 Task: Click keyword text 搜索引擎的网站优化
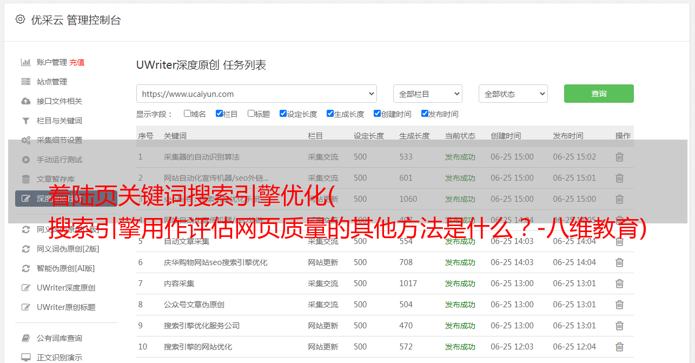[198, 347]
